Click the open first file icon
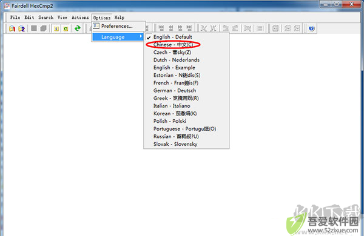This screenshot has height=236, width=364. 12,28
